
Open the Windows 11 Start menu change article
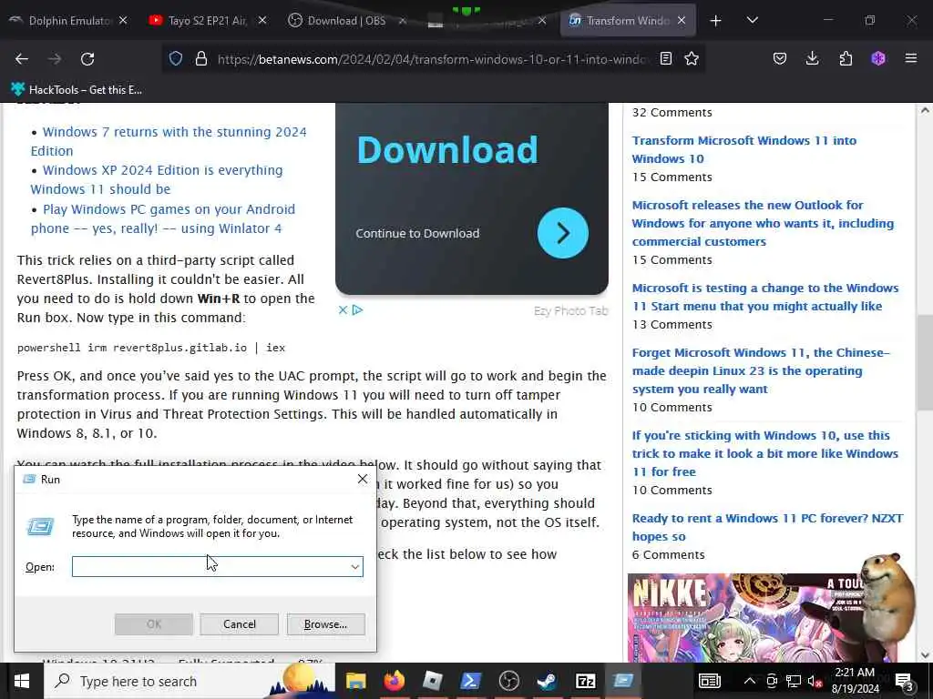[x=765, y=297]
